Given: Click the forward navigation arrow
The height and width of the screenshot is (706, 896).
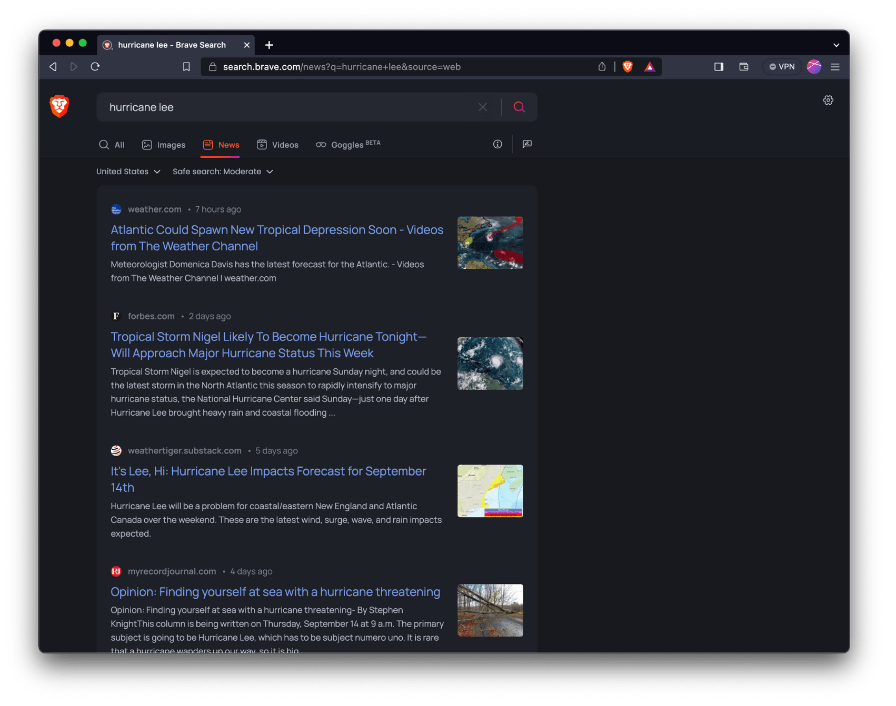Looking at the screenshot, I should (x=74, y=67).
